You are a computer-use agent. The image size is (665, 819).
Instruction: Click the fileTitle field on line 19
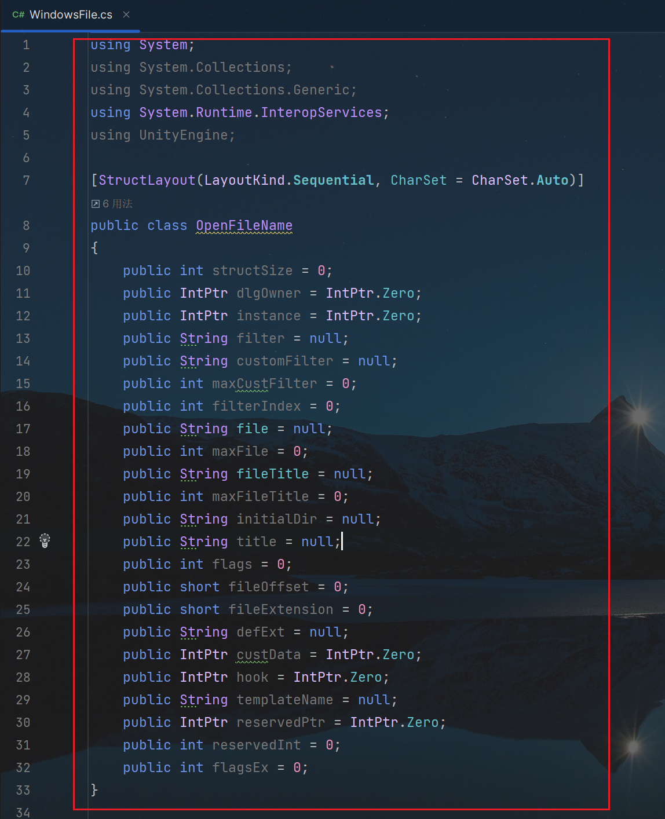coord(273,474)
